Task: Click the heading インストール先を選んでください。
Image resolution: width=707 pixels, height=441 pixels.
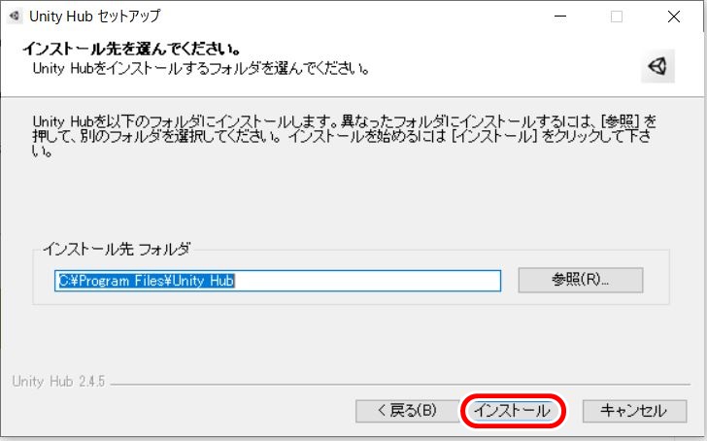Action: 132,49
